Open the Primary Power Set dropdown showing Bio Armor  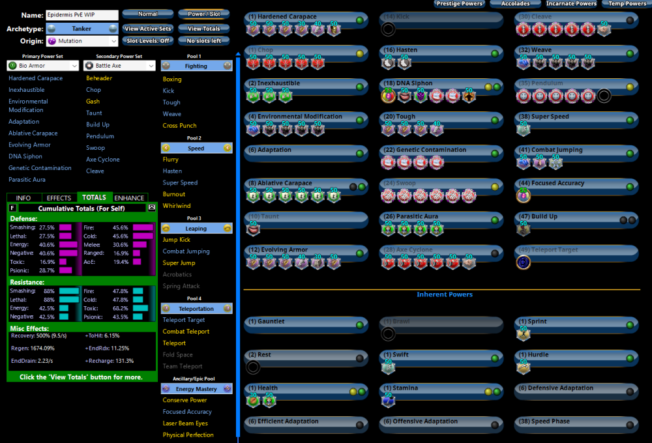(74, 65)
